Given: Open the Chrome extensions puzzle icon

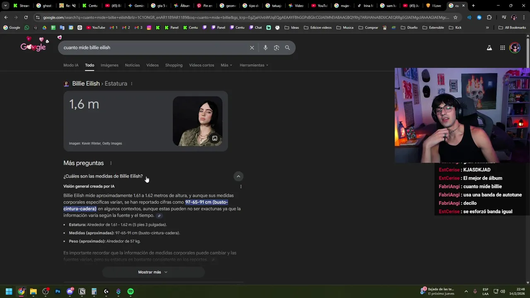Looking at the screenshot, I should coord(489,17).
